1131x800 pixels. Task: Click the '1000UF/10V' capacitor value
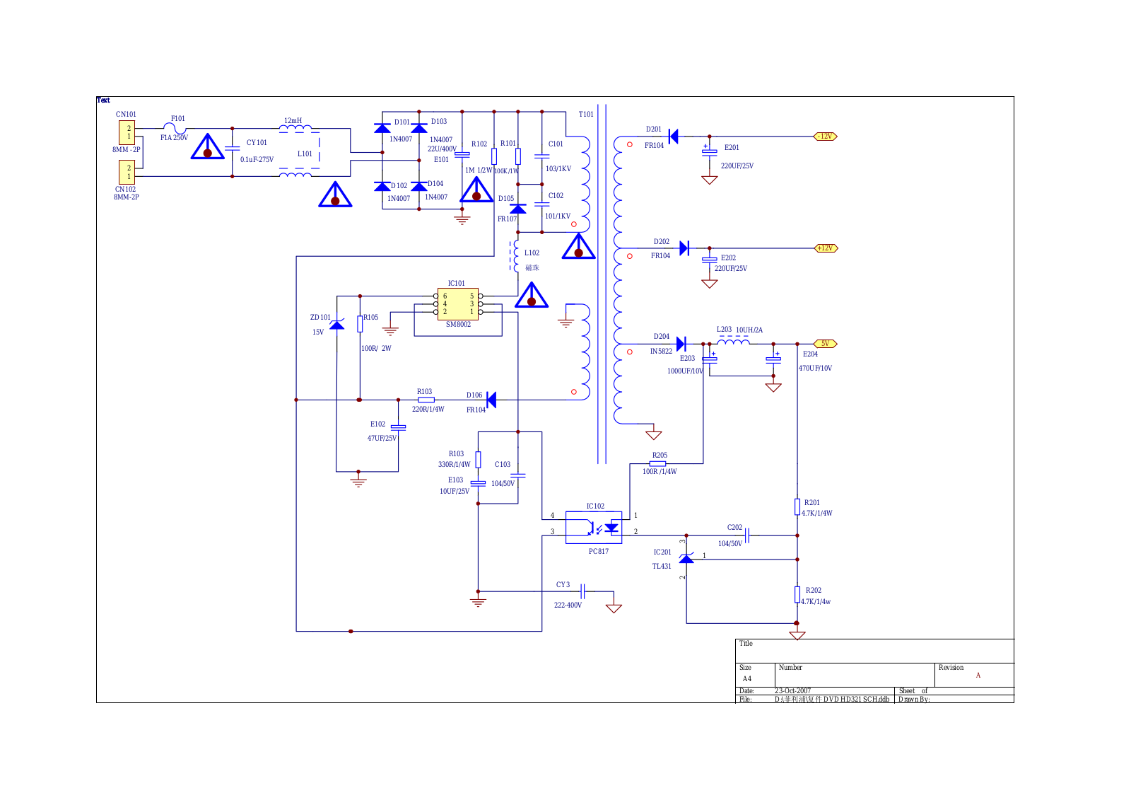click(x=685, y=371)
